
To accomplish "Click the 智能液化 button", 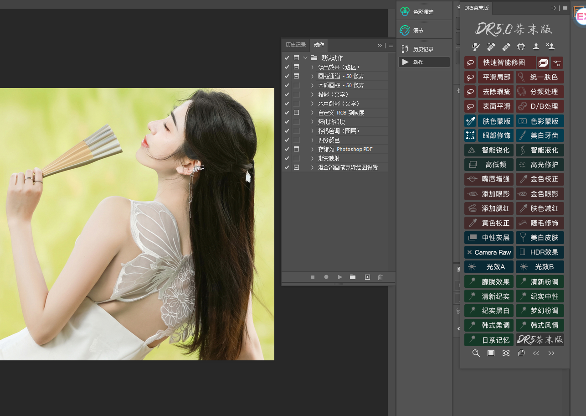I will pos(540,150).
